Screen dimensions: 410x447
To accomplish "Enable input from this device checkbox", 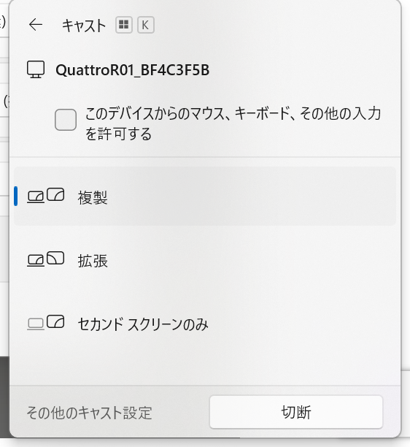I will [x=66, y=120].
